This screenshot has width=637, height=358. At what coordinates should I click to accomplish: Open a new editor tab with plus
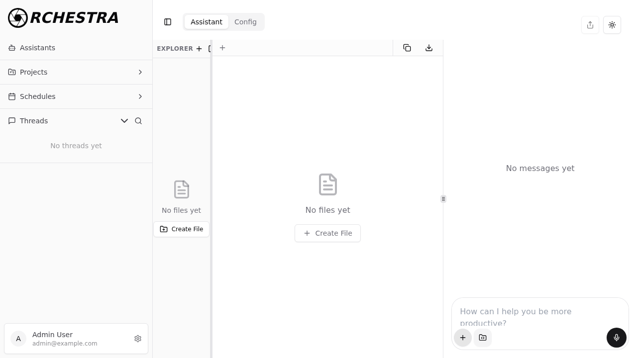222,48
